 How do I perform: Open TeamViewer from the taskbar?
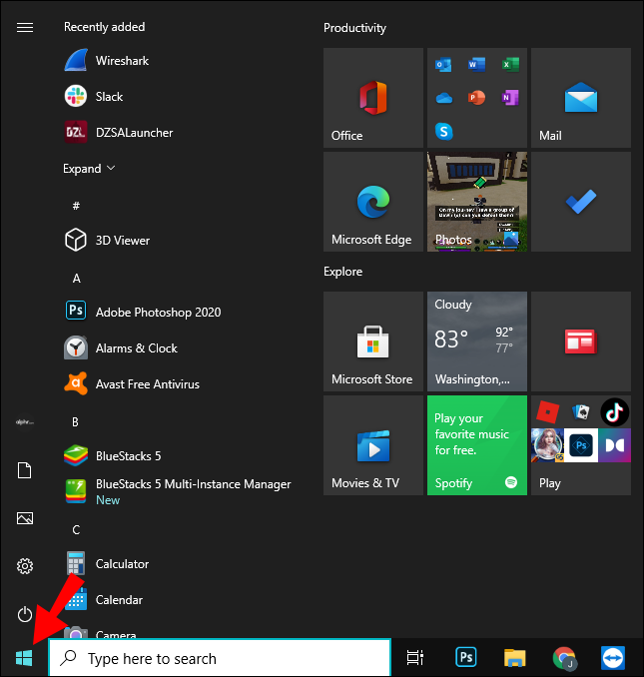(x=613, y=658)
